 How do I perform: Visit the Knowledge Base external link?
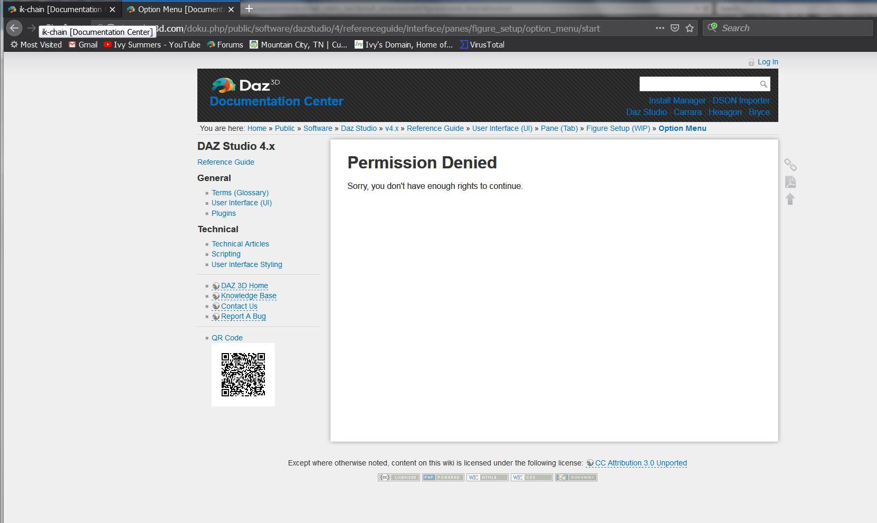coord(244,296)
